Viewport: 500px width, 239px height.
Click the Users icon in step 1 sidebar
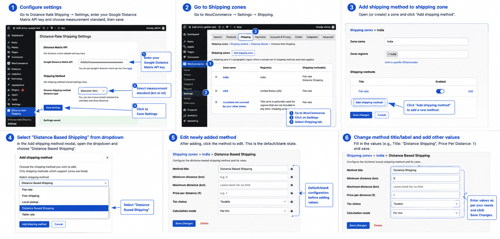tap(9, 95)
